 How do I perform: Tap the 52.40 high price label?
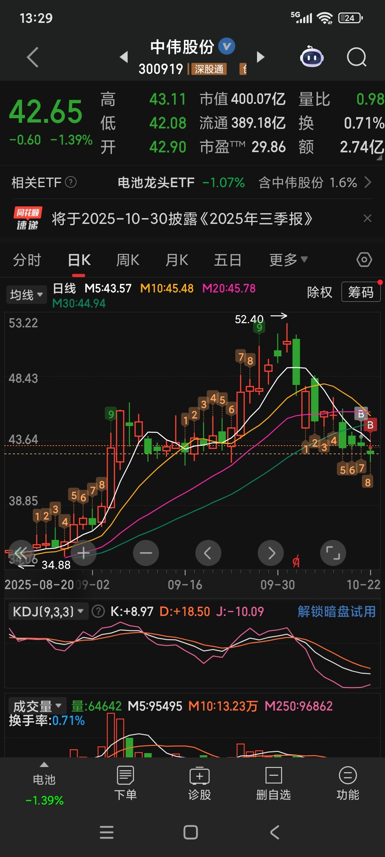click(249, 319)
